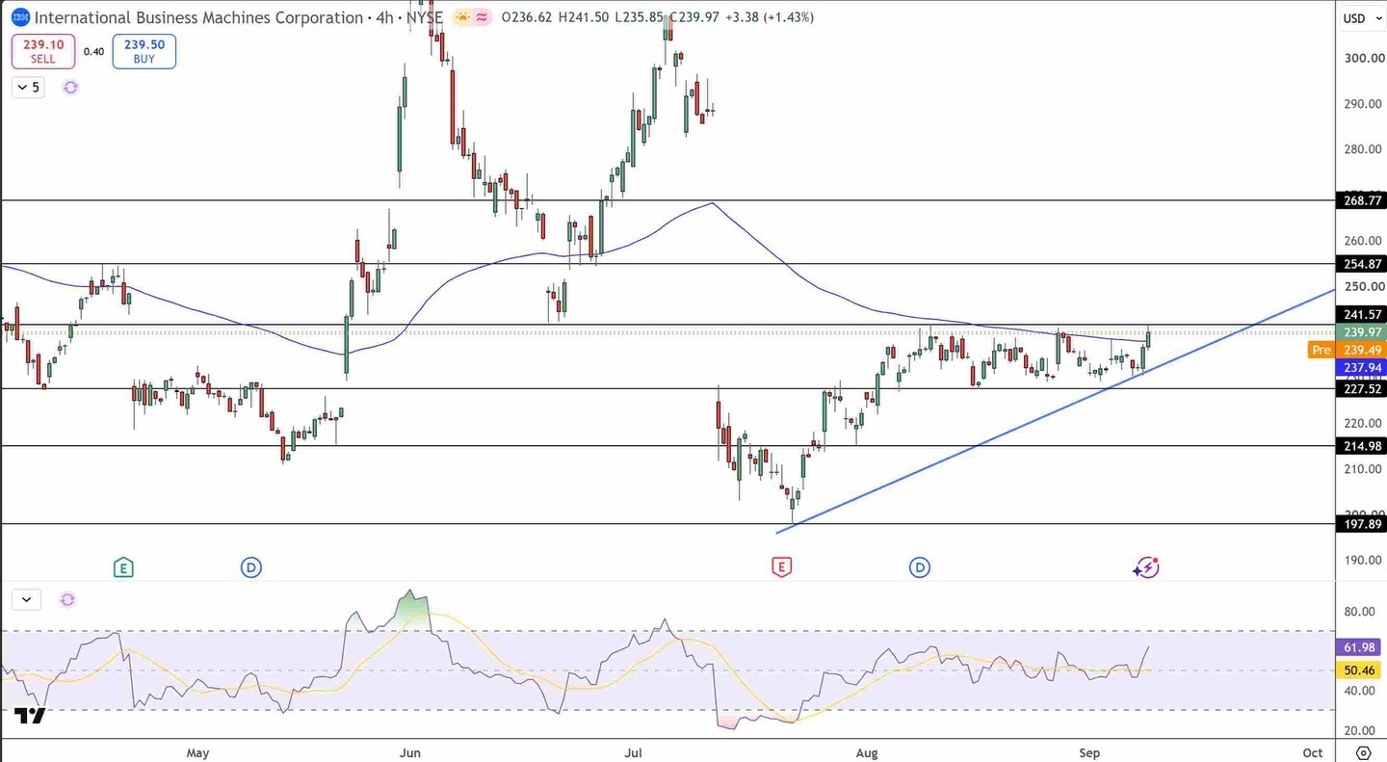
Task: Click the International Business Machines Corporation symbol title
Action: coord(199,17)
